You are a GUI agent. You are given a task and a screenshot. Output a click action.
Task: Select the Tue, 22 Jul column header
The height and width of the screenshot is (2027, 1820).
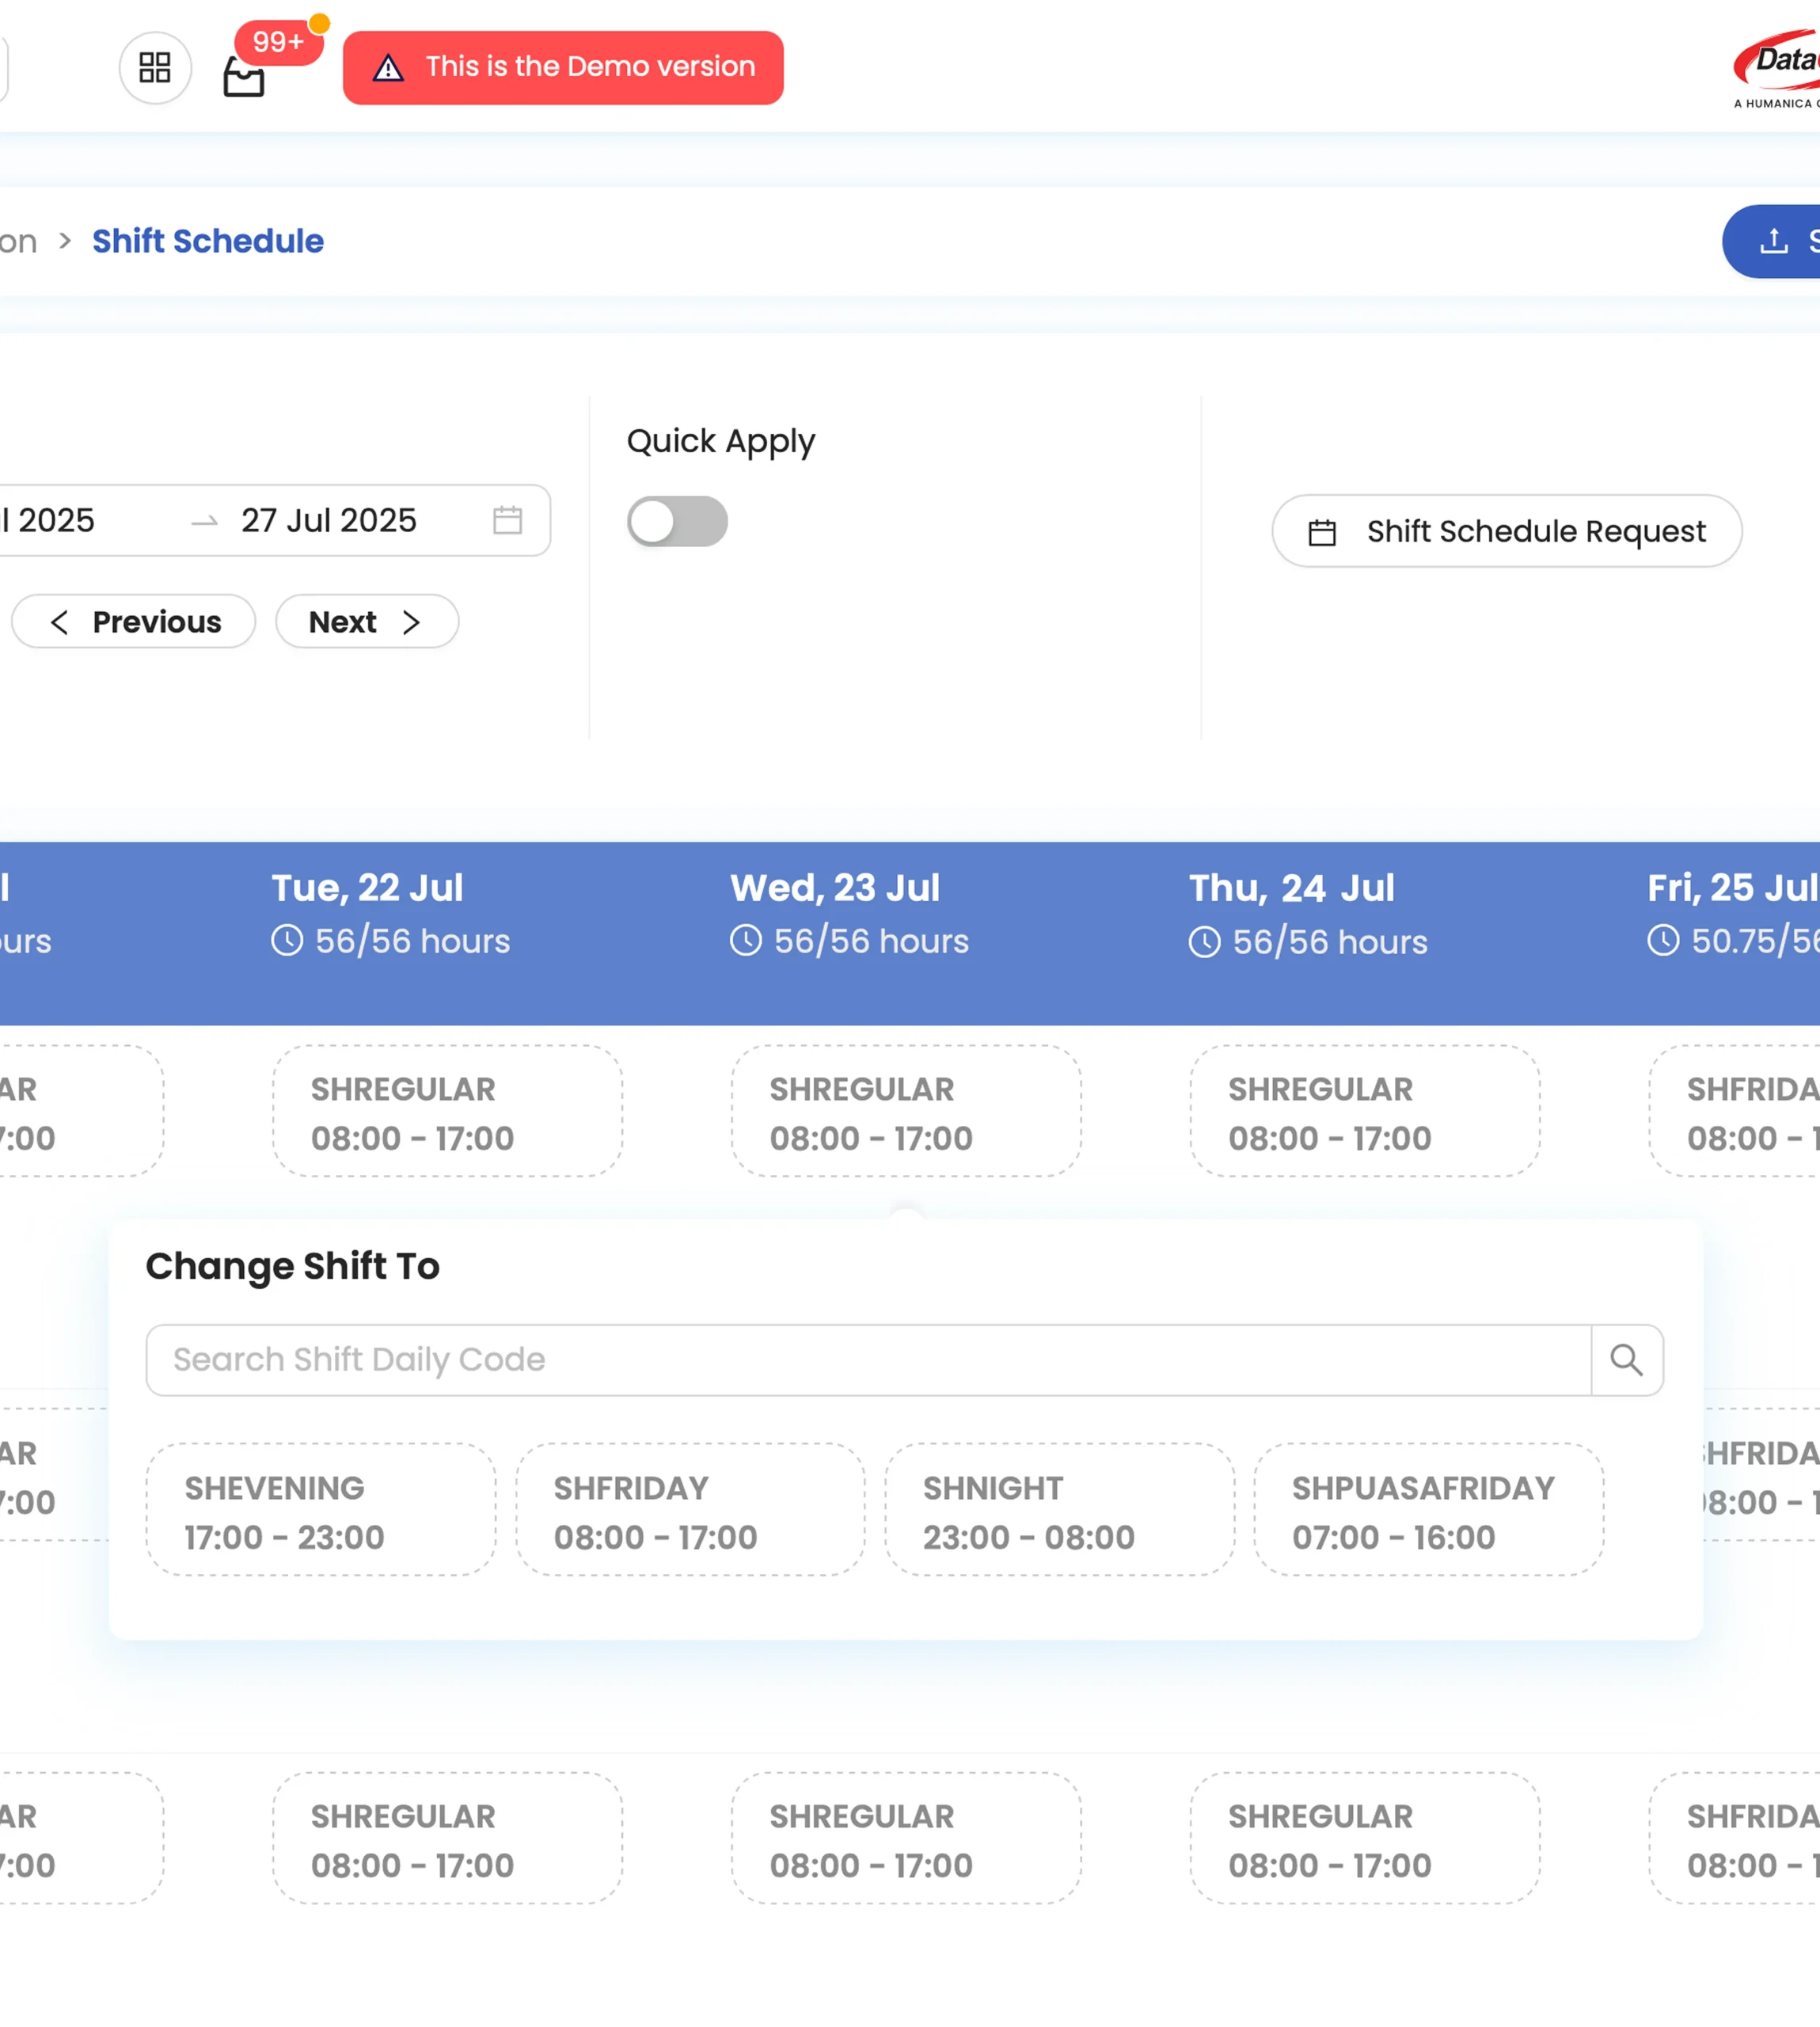[x=368, y=887]
